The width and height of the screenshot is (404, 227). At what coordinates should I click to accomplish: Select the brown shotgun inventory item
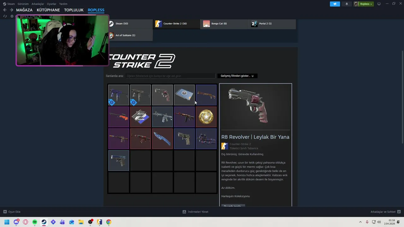point(206,95)
